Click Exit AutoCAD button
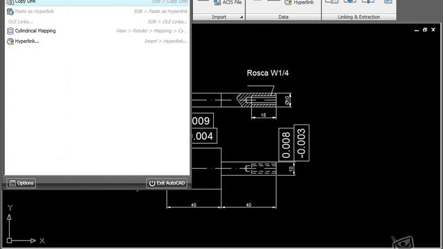443x249 pixels. (167, 183)
